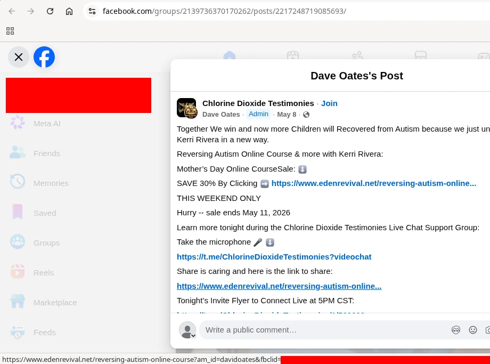Click 'Hurry -- sale ends May 11, 2026'
Image resolution: width=490 pixels, height=364 pixels.
(233, 213)
